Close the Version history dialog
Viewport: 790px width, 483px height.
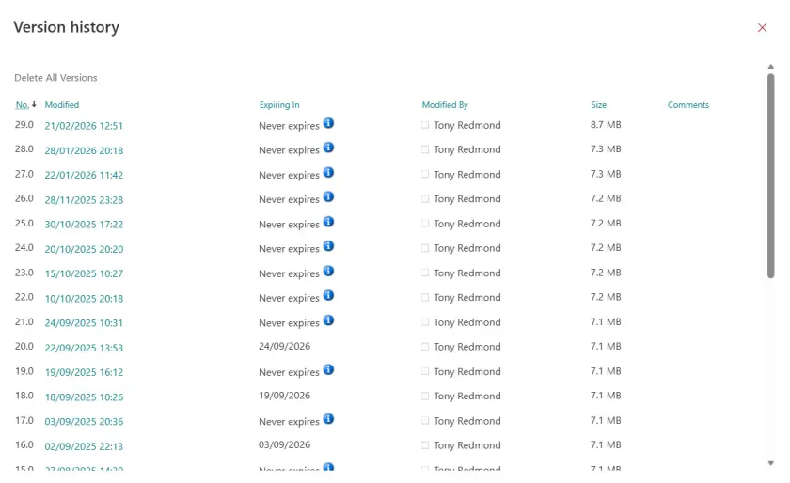coord(762,28)
